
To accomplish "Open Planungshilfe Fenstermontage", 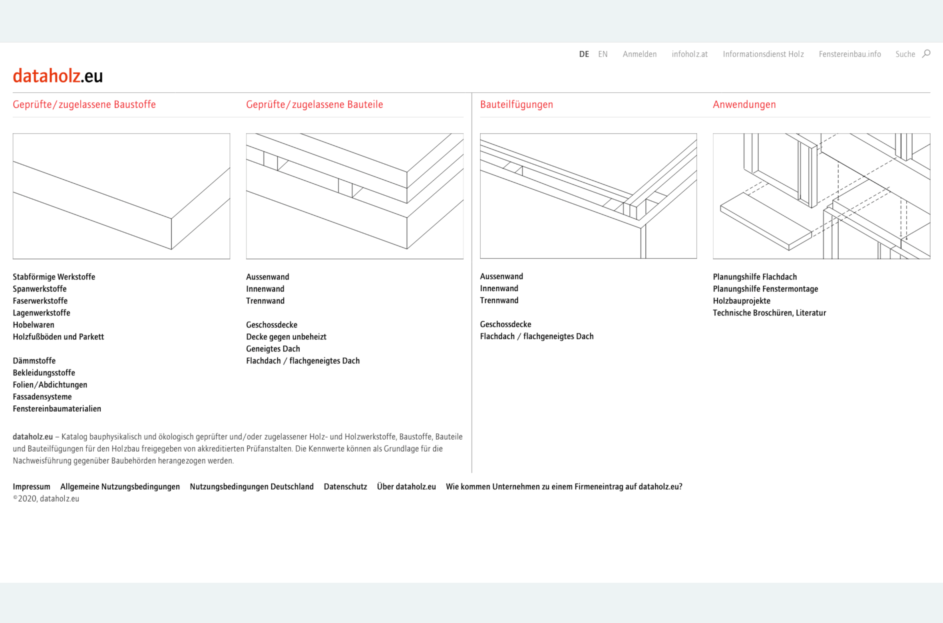I will (765, 289).
